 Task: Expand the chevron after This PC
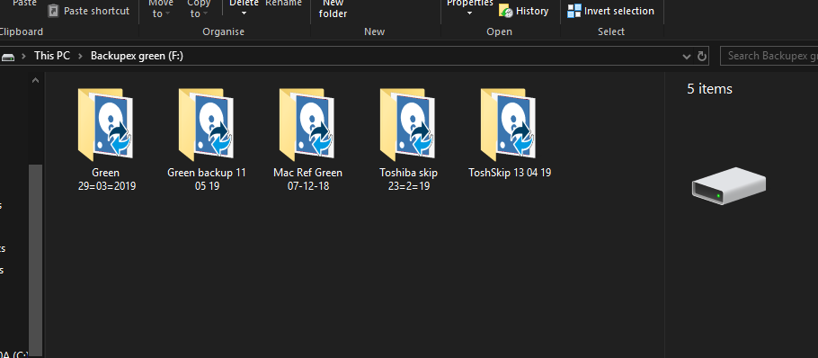(80, 56)
